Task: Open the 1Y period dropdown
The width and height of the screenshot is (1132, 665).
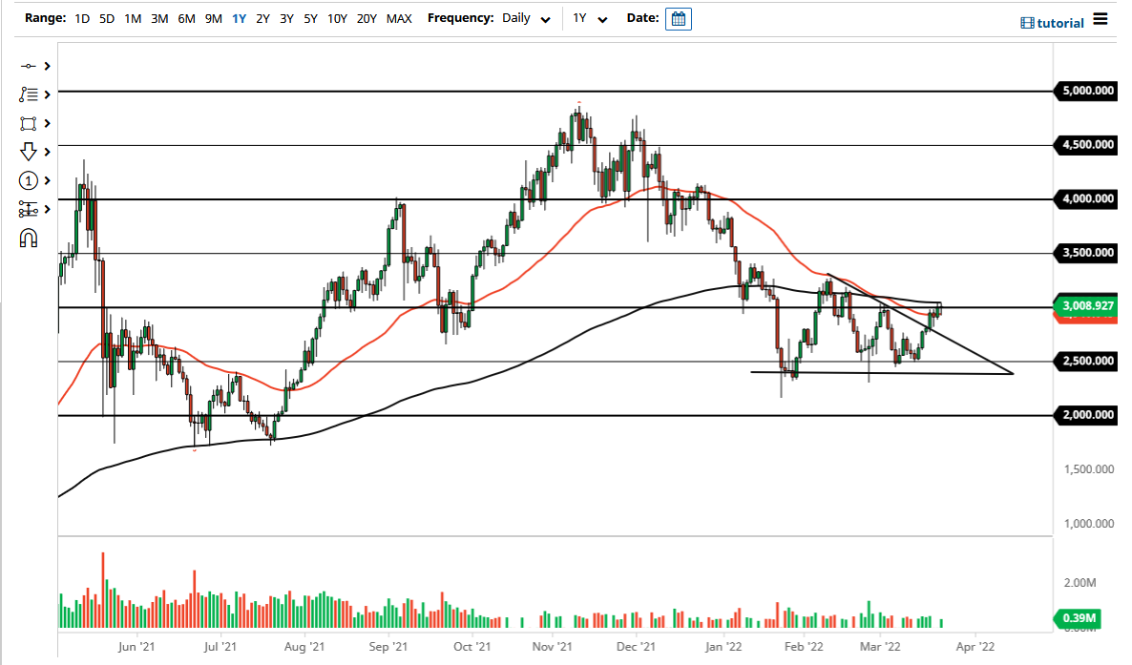Action: click(x=590, y=18)
